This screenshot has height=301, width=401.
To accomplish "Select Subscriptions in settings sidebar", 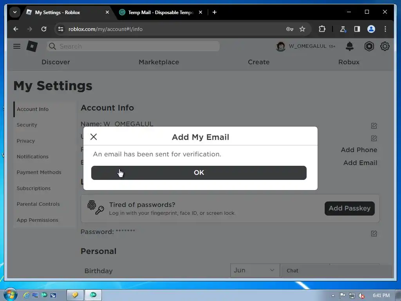I will [34, 188].
